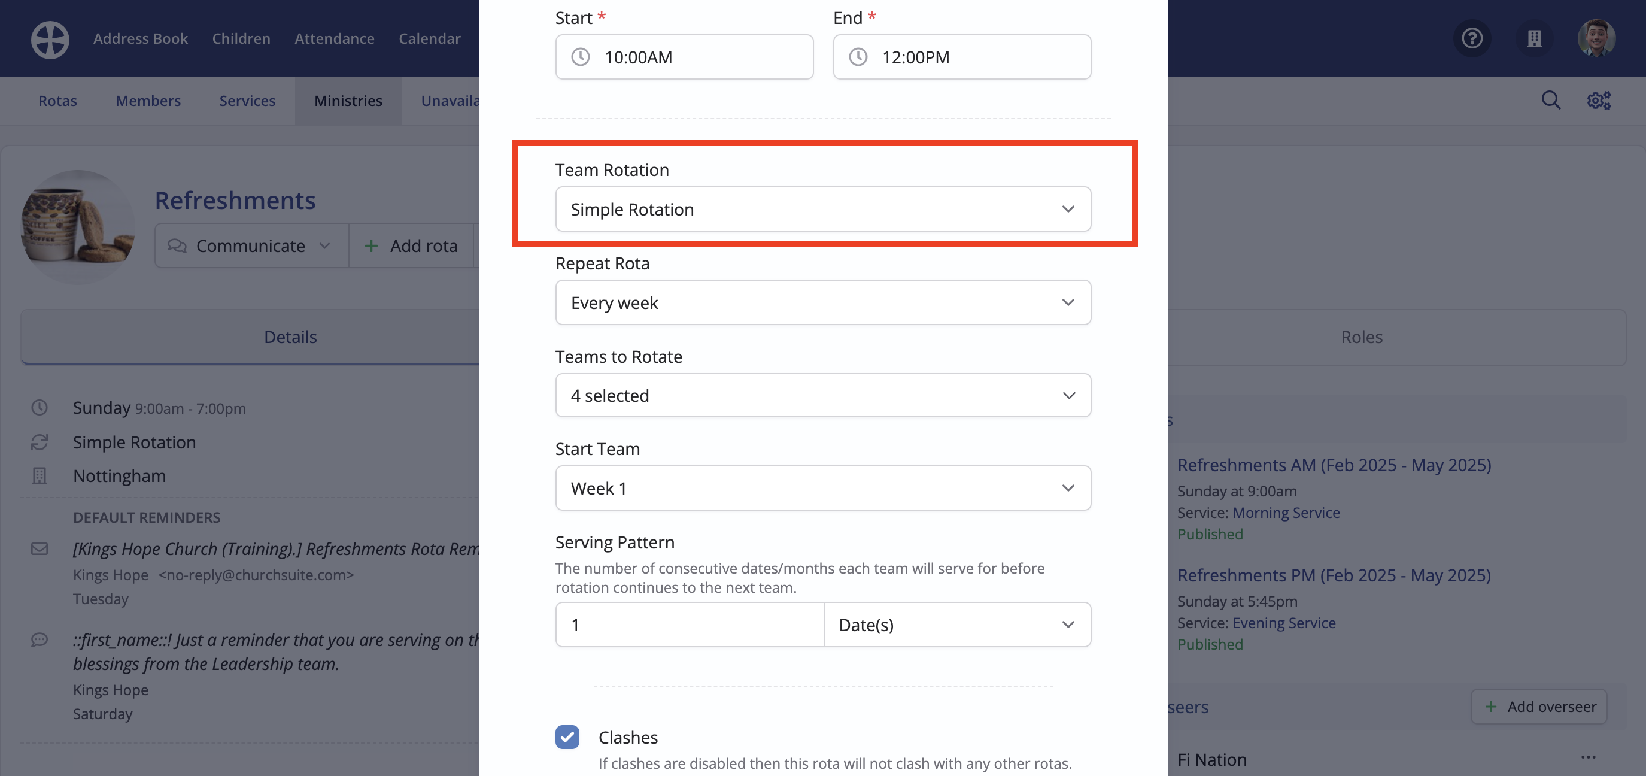Click the ChurchSuite logo icon

(x=50, y=39)
